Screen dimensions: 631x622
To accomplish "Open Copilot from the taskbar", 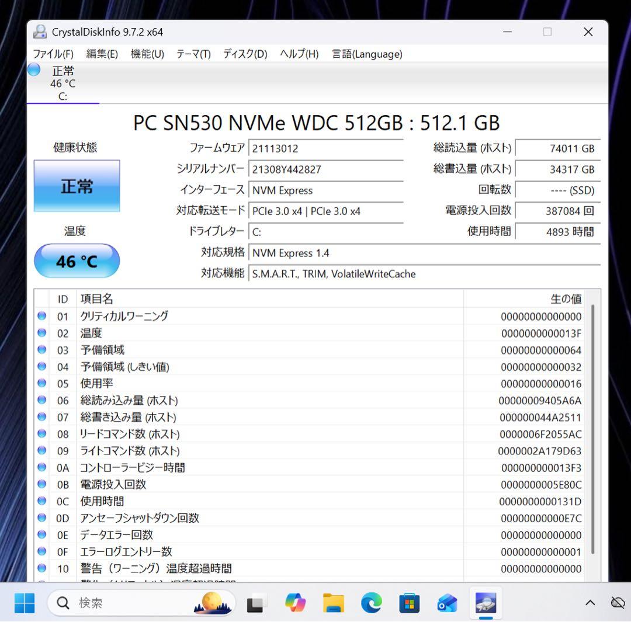I will point(295,602).
